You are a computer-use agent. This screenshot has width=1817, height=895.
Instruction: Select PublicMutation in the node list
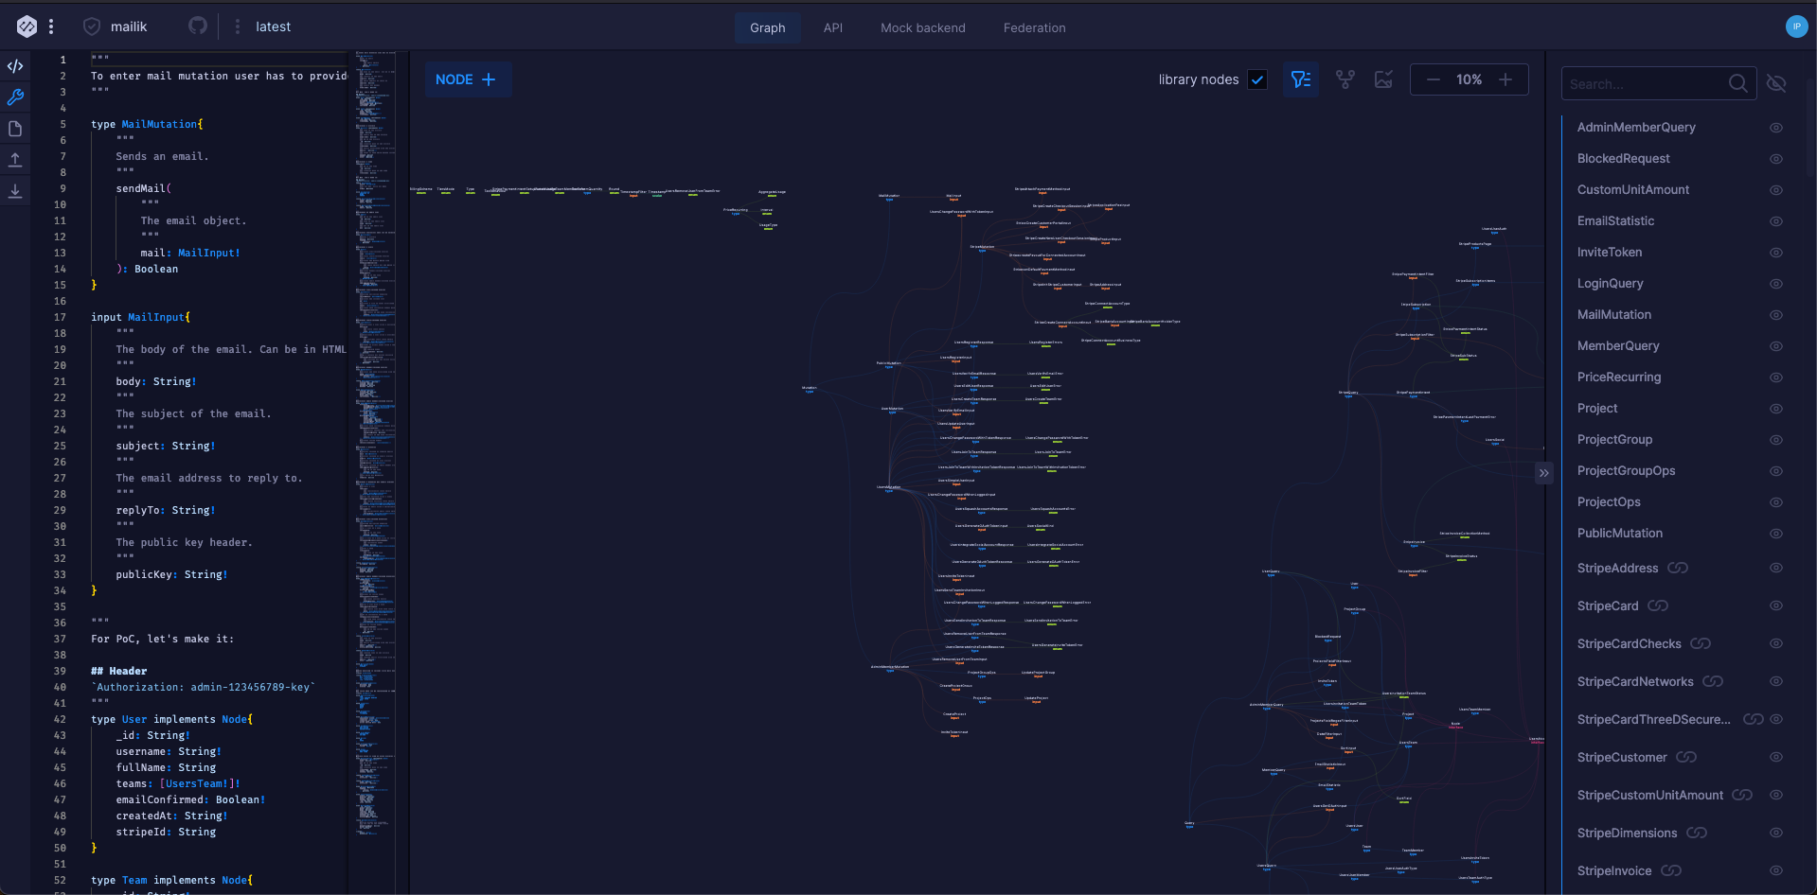(x=1619, y=533)
